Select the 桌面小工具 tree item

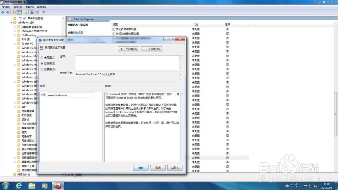click(x=28, y=166)
